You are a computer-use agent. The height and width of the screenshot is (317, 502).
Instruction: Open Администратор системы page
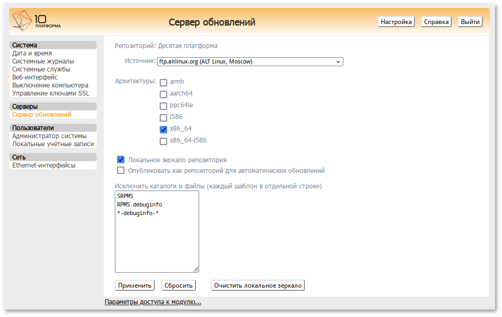point(49,136)
